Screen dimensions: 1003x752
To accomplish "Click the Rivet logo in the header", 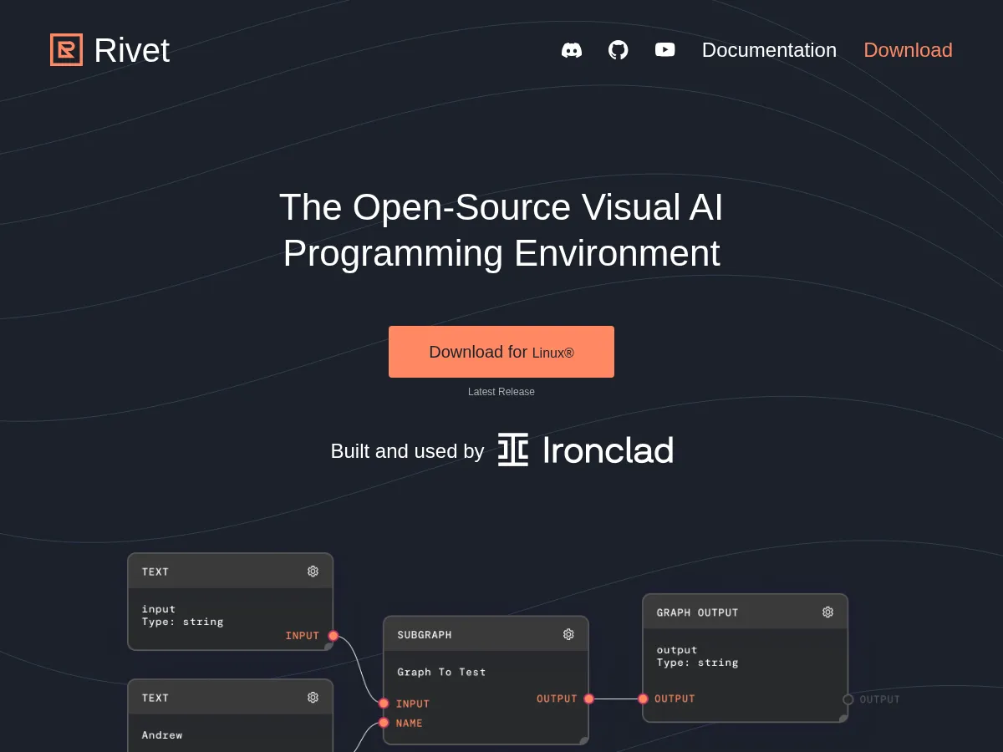I will point(109,50).
